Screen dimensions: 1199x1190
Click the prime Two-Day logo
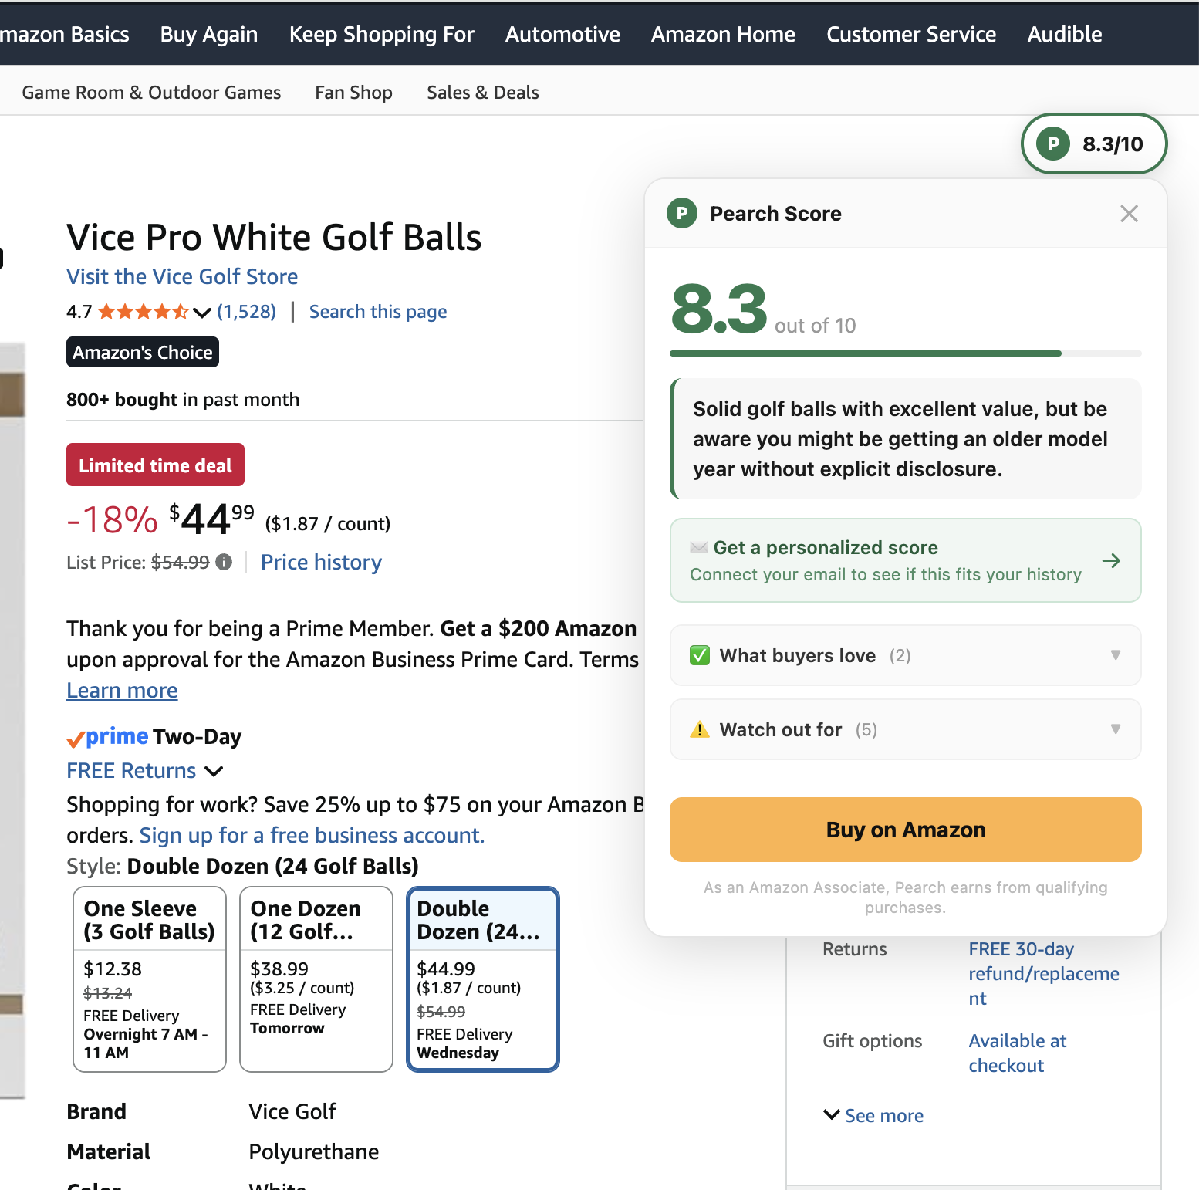click(x=154, y=737)
